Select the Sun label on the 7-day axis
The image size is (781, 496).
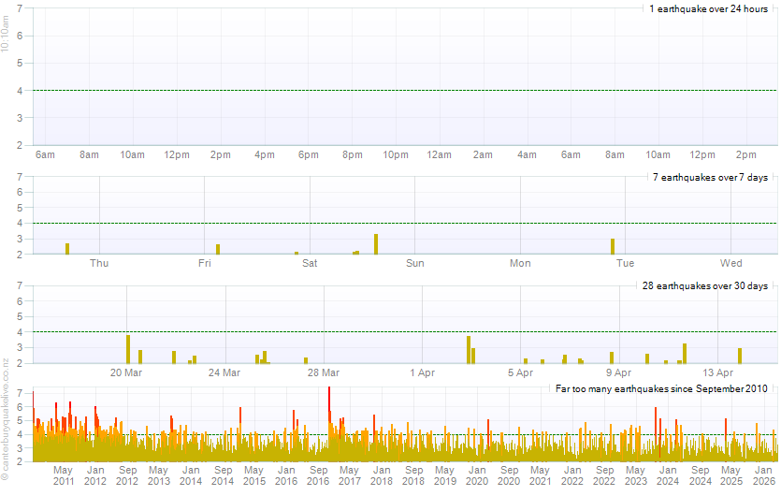(x=415, y=263)
